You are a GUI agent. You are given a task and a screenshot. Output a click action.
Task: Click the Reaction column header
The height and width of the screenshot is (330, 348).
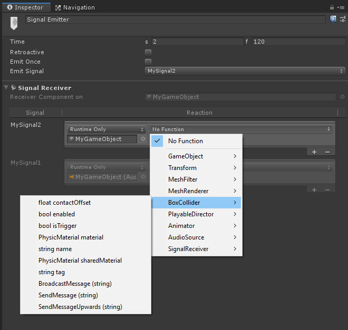pyautogui.click(x=199, y=113)
